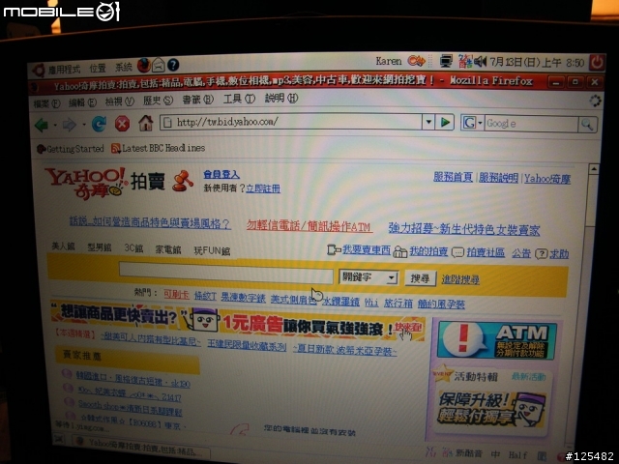This screenshot has width=619, height=464.
Task: Click the network monitor tray icon
Action: click(446, 61)
